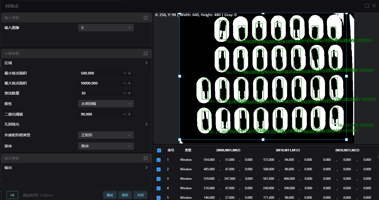Uncheck the row 3 checkbox
379x200 pixels.
tap(159, 179)
